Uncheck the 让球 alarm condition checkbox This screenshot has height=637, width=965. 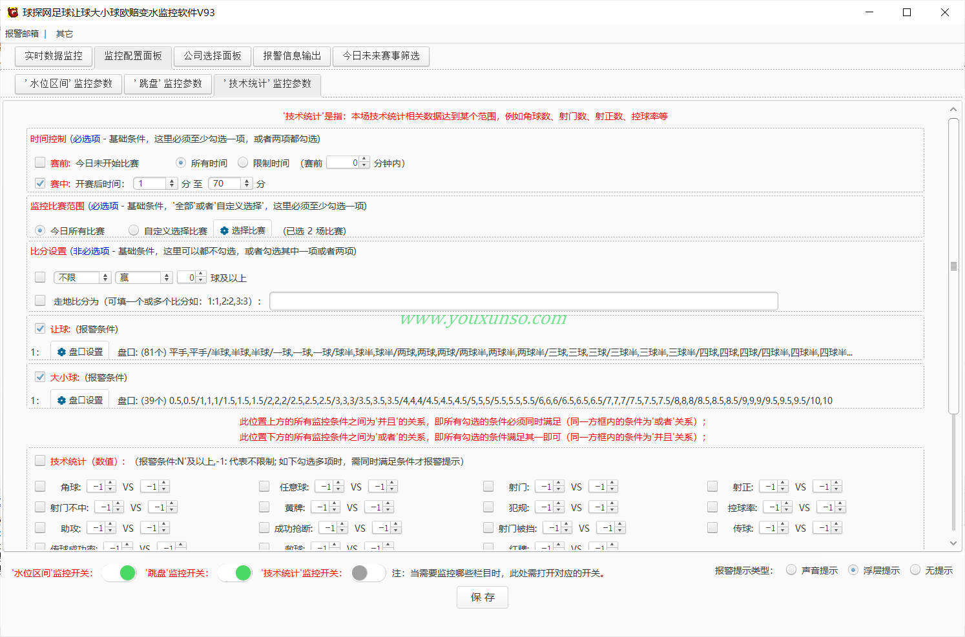pos(40,329)
